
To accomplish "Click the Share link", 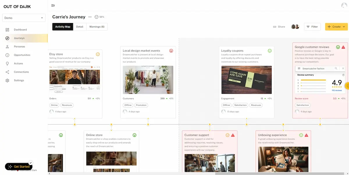I will pos(279,27).
